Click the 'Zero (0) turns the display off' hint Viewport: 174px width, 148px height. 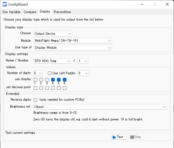tap(88, 119)
